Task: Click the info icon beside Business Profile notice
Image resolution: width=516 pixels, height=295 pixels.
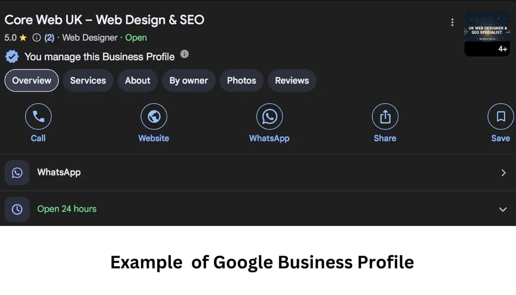Action: (184, 55)
